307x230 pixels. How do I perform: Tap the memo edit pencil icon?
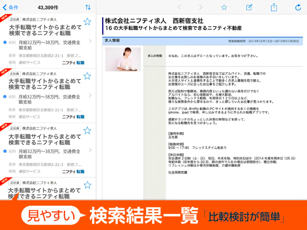249,7
